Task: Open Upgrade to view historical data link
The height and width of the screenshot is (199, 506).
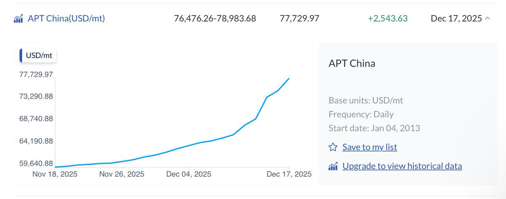Action: pyautogui.click(x=402, y=166)
